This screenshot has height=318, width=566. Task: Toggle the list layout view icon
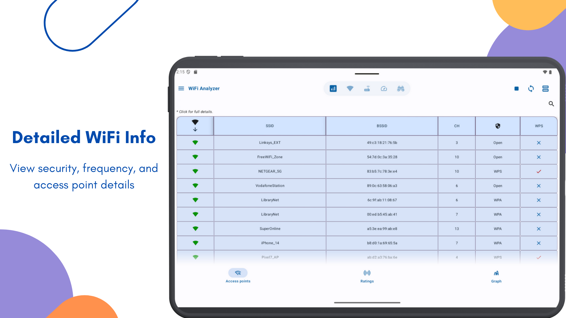(x=545, y=89)
